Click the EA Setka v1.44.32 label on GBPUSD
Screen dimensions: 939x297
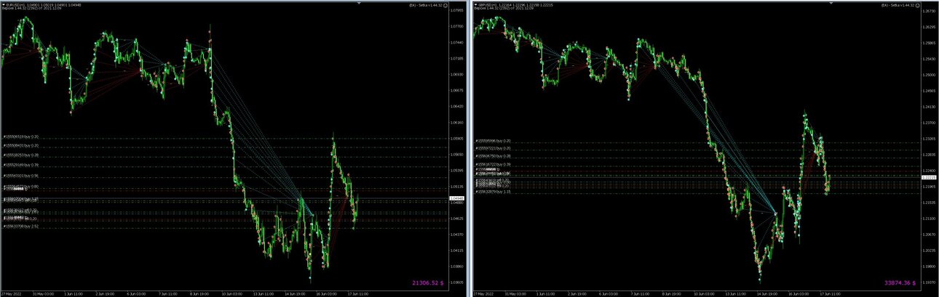(900, 4)
